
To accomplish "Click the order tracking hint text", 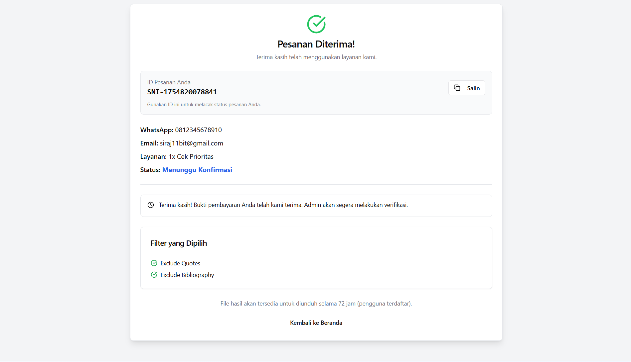I will click(204, 105).
